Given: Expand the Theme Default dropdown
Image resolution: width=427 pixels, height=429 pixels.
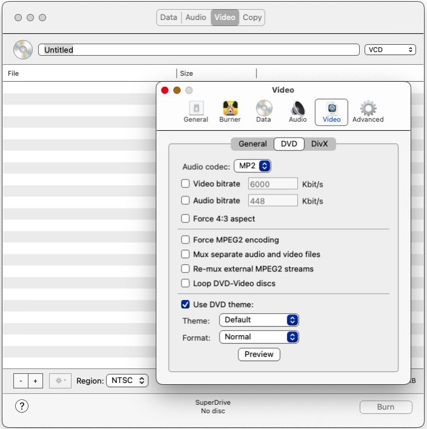Looking at the screenshot, I should pos(259,320).
